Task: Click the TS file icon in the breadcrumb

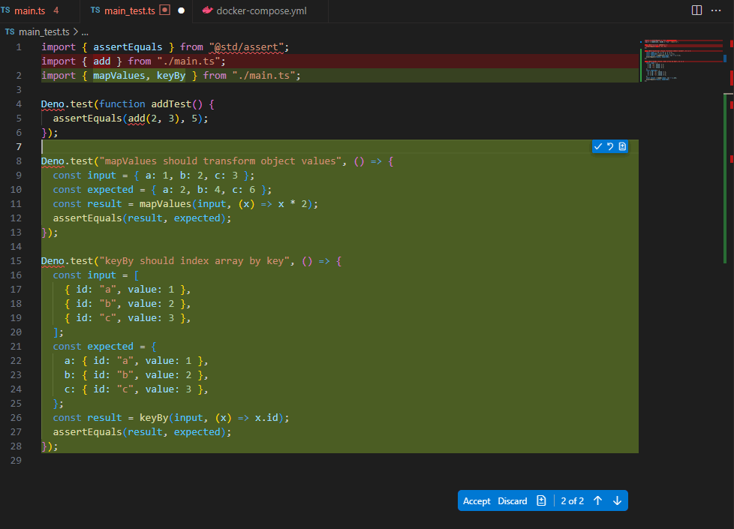Action: tap(10, 32)
